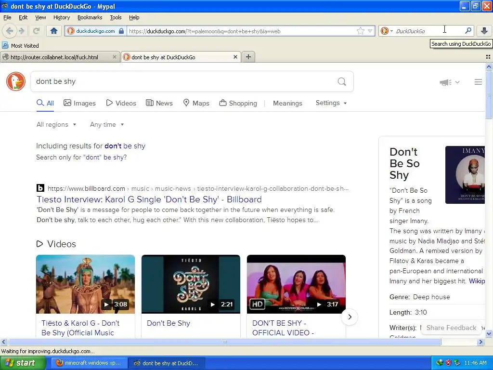Image resolution: width=493 pixels, height=370 pixels.
Task: Switch to minecraft windows xp taskbar window
Action: (x=89, y=363)
